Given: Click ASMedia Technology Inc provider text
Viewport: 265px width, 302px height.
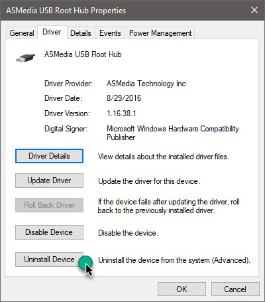Looking at the screenshot, I should (146, 84).
